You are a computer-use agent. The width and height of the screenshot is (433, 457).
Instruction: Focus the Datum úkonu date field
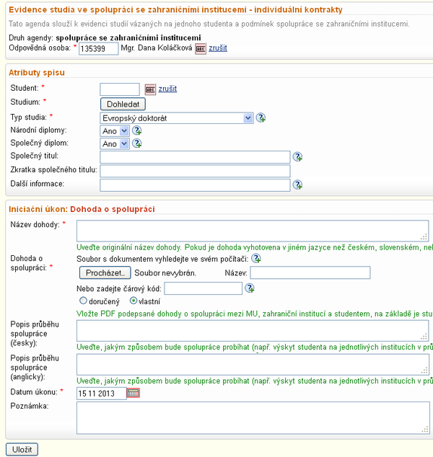[102, 394]
